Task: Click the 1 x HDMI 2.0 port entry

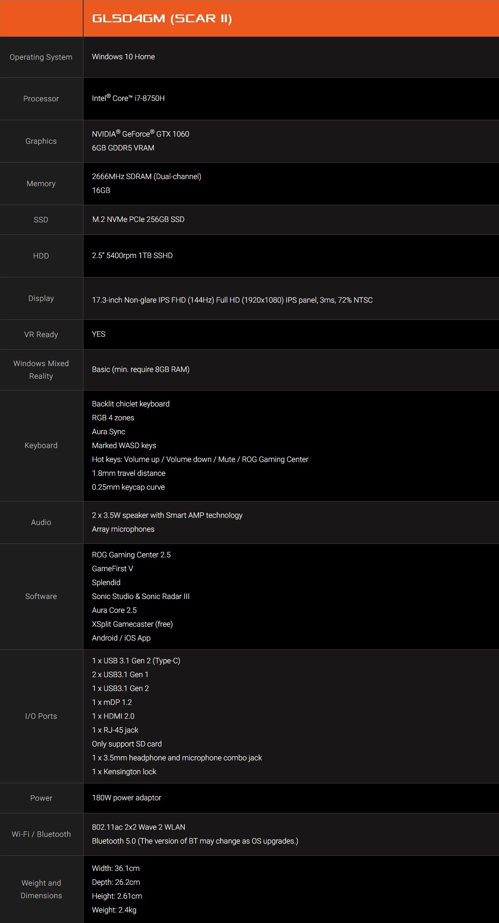Action: 113,716
